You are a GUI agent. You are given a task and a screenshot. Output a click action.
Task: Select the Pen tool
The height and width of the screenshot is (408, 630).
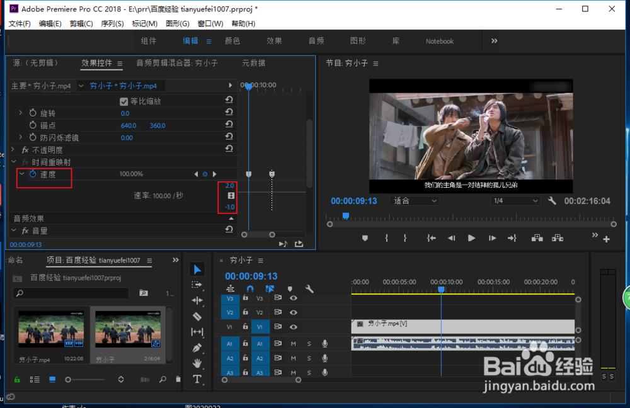[197, 348]
